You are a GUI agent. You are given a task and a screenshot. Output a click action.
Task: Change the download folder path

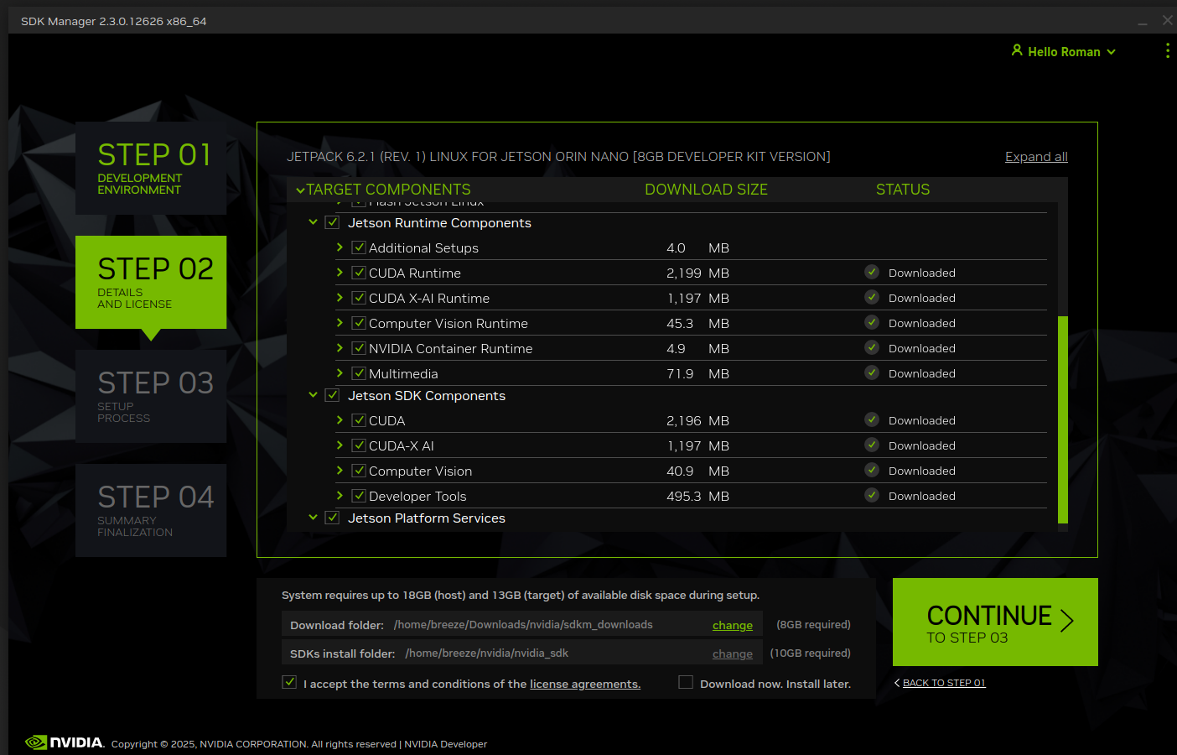[x=732, y=625]
